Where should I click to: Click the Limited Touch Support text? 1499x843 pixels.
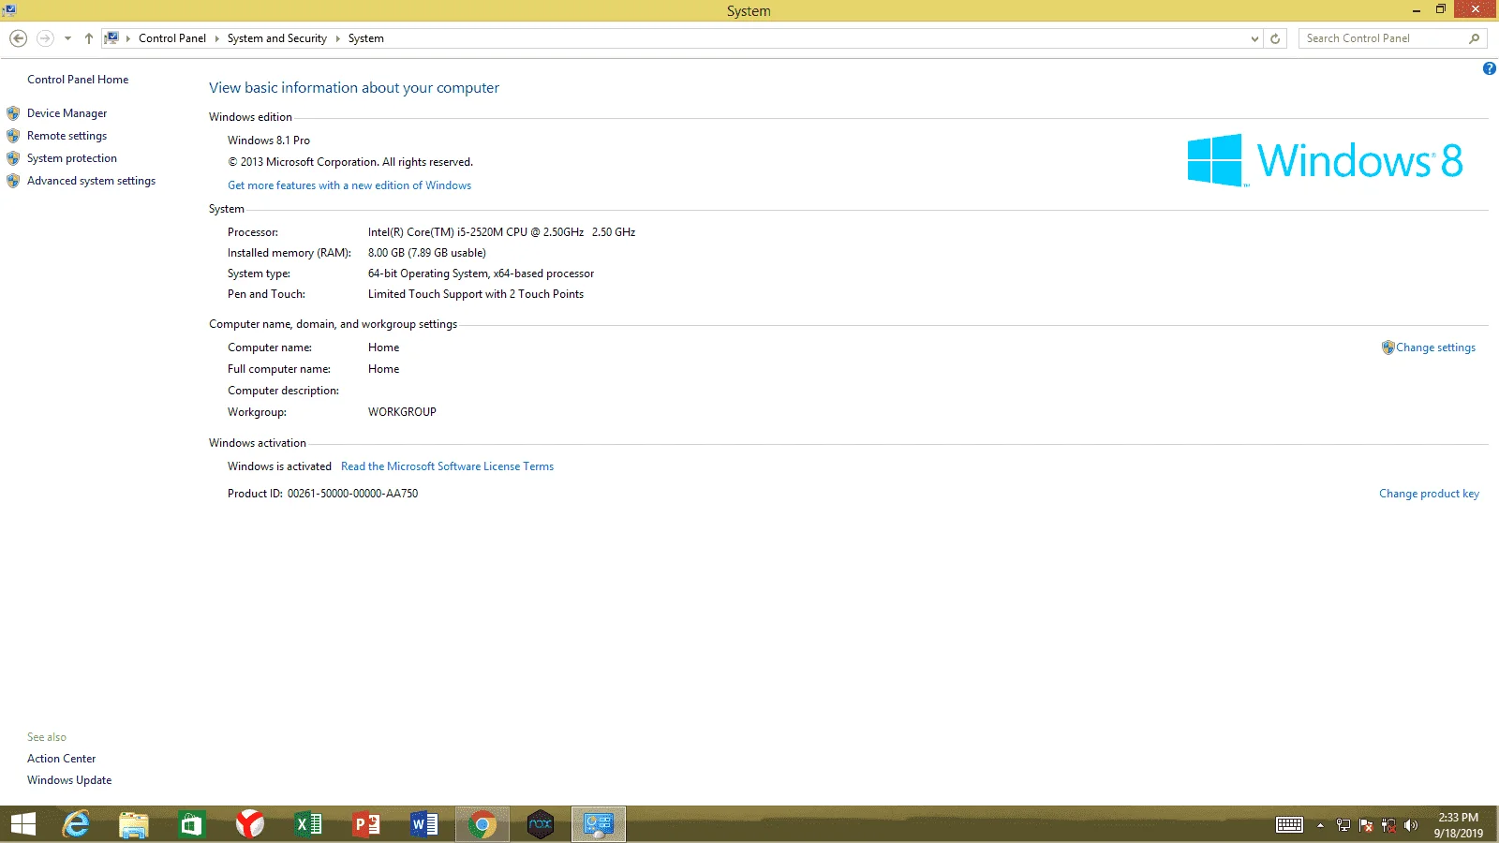coord(476,294)
